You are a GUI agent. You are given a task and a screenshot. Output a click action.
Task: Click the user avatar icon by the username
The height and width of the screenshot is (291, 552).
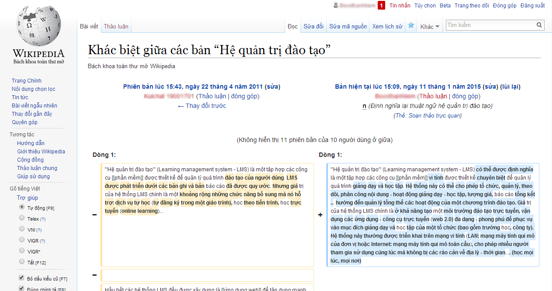[x=335, y=6]
